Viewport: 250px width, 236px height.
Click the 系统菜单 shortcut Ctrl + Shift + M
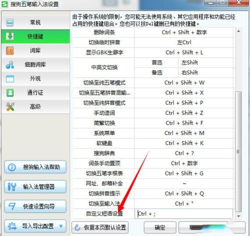tap(184, 133)
